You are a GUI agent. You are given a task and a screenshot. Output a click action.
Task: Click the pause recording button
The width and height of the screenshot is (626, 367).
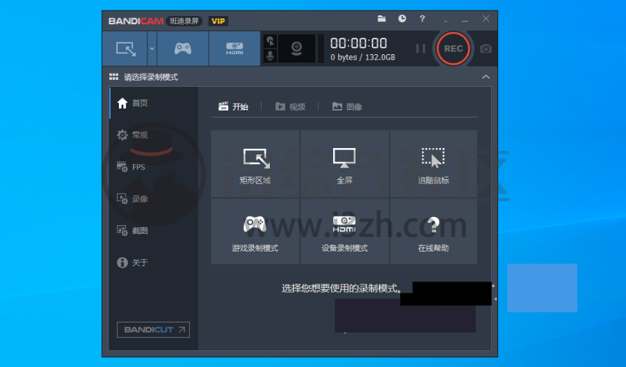click(420, 49)
